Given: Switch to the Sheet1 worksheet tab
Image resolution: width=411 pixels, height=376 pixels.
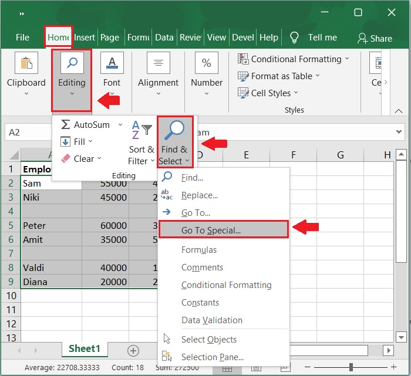Looking at the screenshot, I should coord(85,349).
